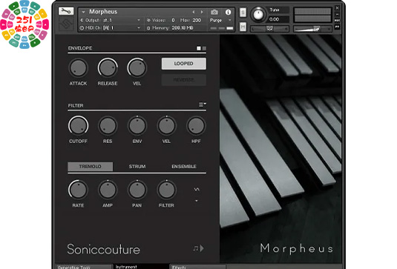Click the Max voices value 200

(x=197, y=20)
